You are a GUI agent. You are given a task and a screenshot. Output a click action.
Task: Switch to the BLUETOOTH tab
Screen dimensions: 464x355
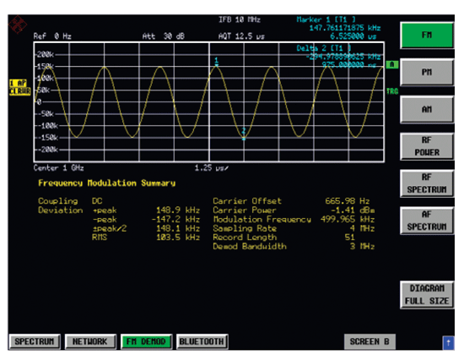[x=202, y=341]
